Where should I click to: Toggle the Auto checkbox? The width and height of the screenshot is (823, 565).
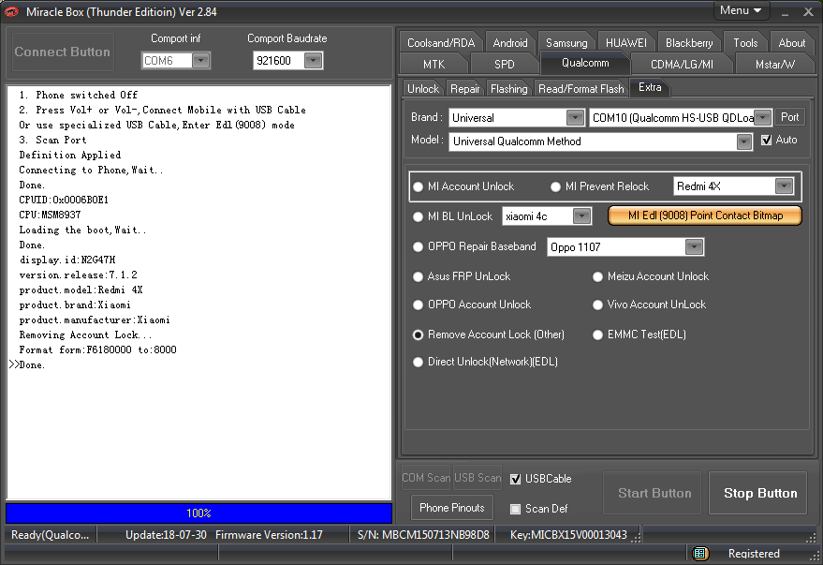click(766, 140)
